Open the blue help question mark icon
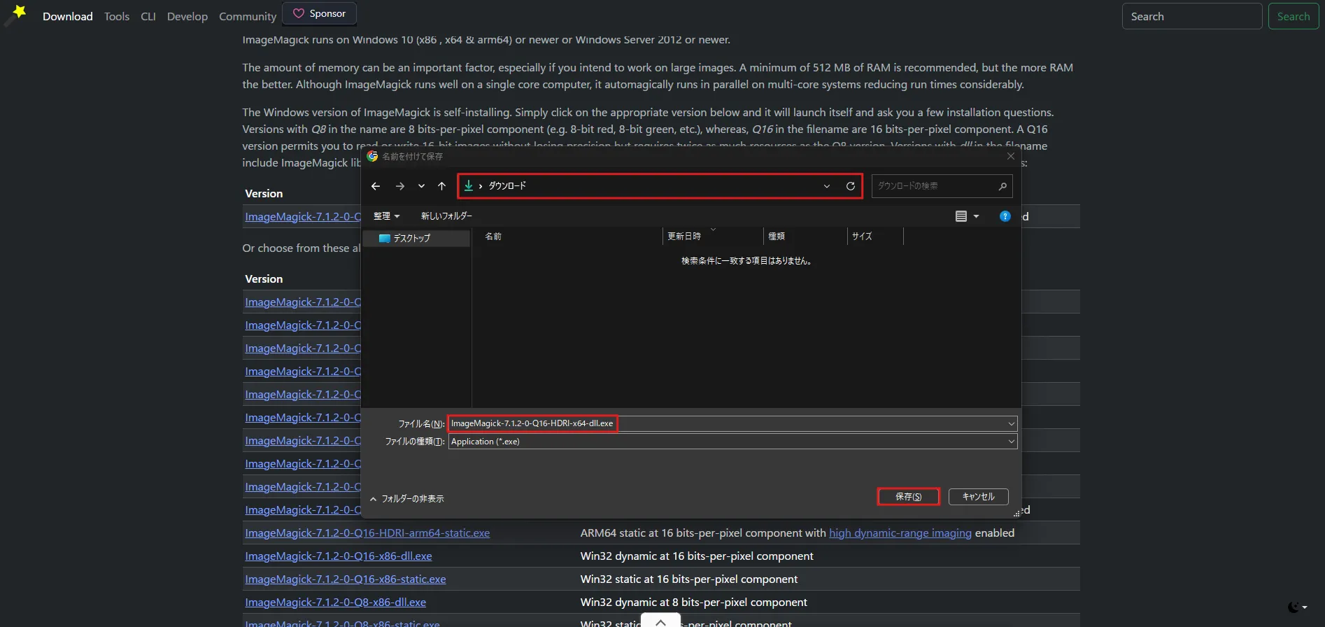The image size is (1325, 627). (x=1005, y=216)
